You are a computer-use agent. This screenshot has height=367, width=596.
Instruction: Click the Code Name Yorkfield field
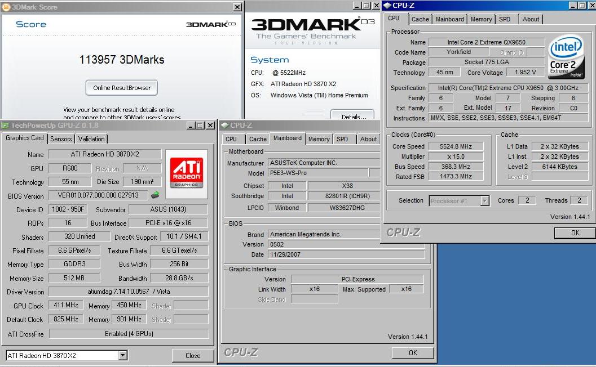click(x=458, y=52)
